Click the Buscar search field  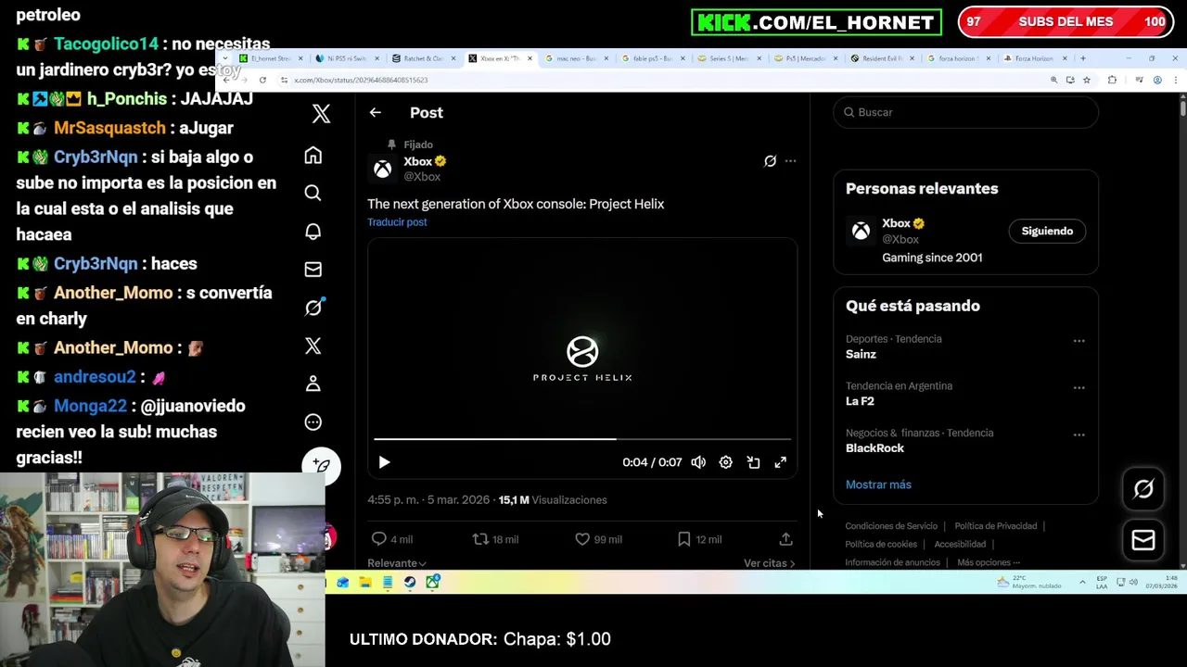point(965,112)
